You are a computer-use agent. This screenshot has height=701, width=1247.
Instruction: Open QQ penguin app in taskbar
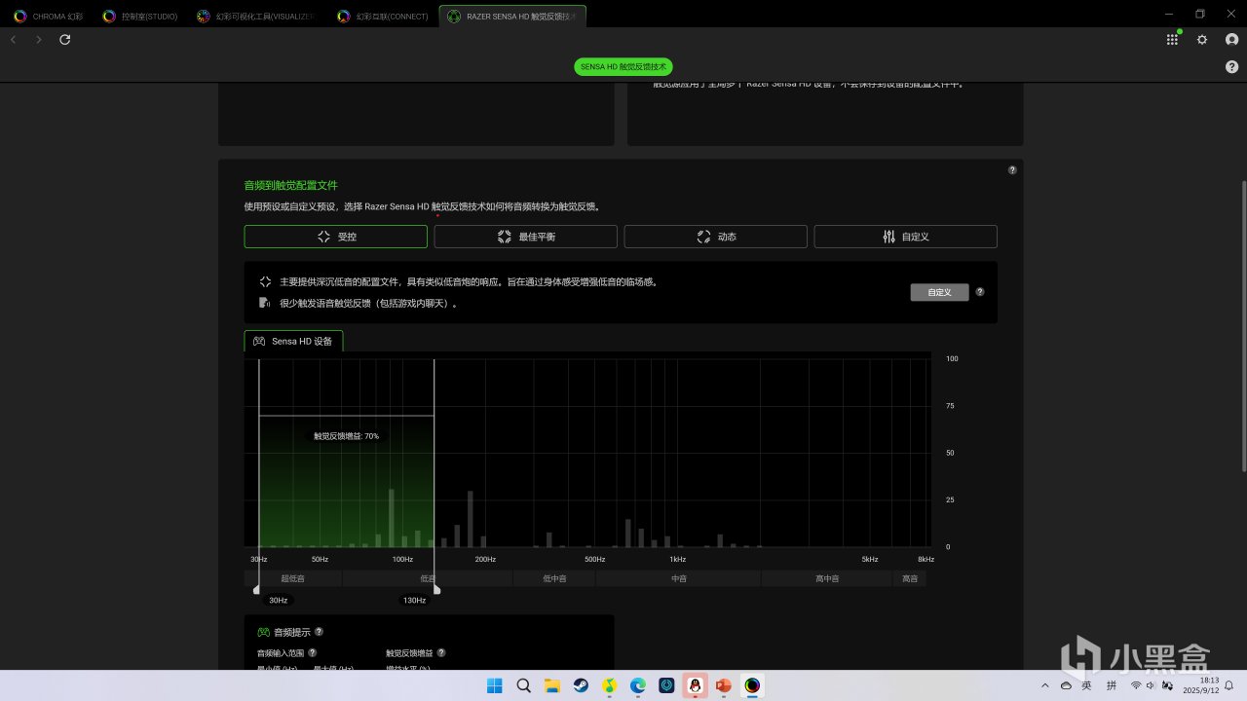tap(695, 685)
